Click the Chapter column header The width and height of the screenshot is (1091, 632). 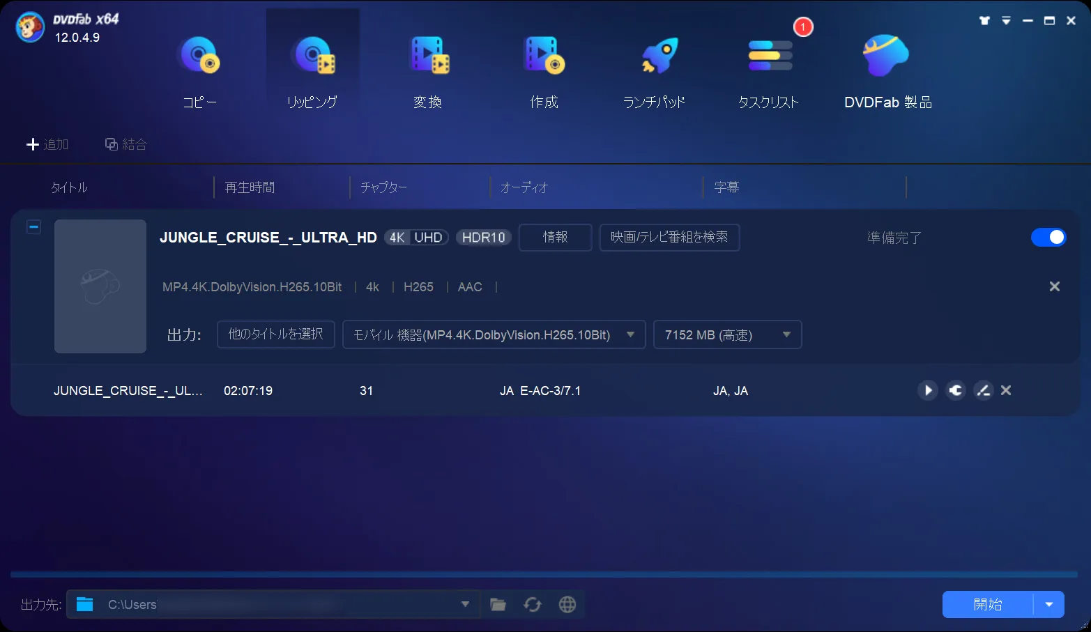coord(383,187)
